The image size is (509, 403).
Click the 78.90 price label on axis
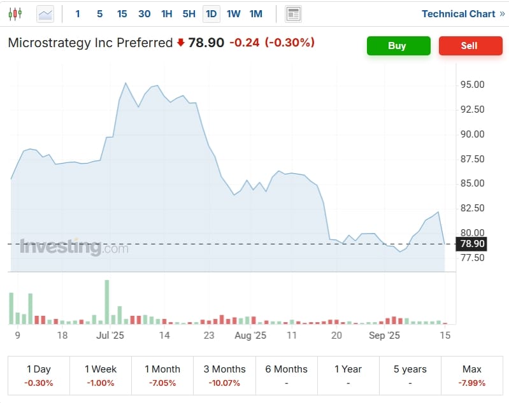[x=471, y=244]
